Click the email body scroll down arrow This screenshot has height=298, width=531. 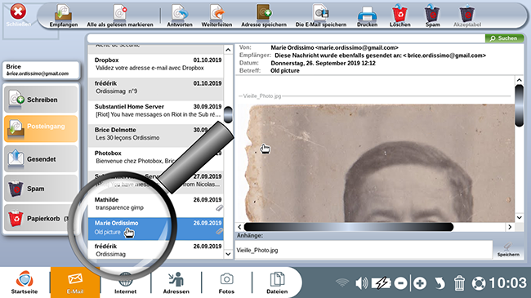(519, 217)
